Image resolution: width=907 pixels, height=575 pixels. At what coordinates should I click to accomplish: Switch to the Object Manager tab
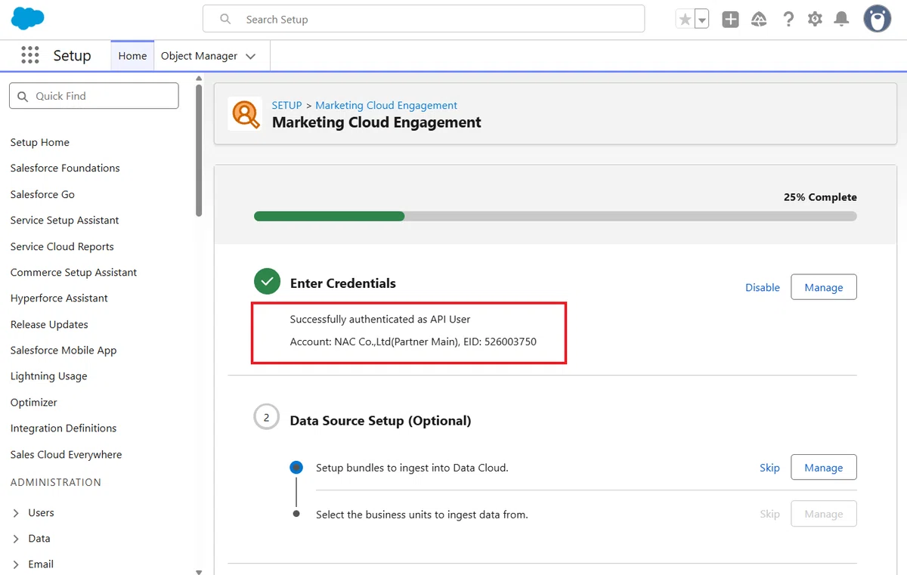tap(199, 56)
